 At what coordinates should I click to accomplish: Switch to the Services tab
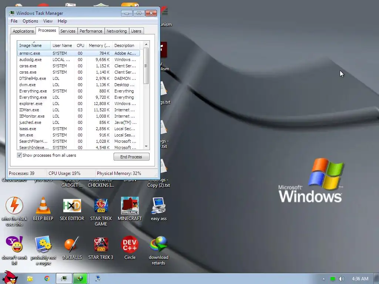pyautogui.click(x=68, y=31)
